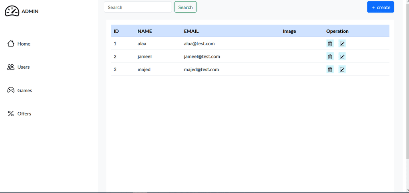Click the Home house icon in sidebar

(x=11, y=44)
